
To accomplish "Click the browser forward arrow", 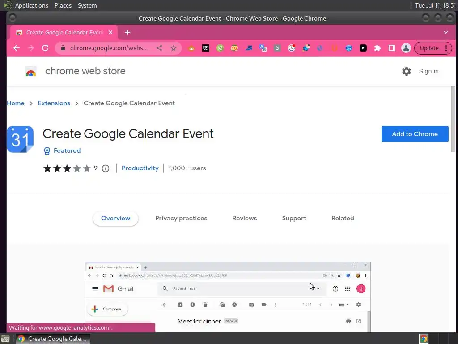I will point(31,48).
